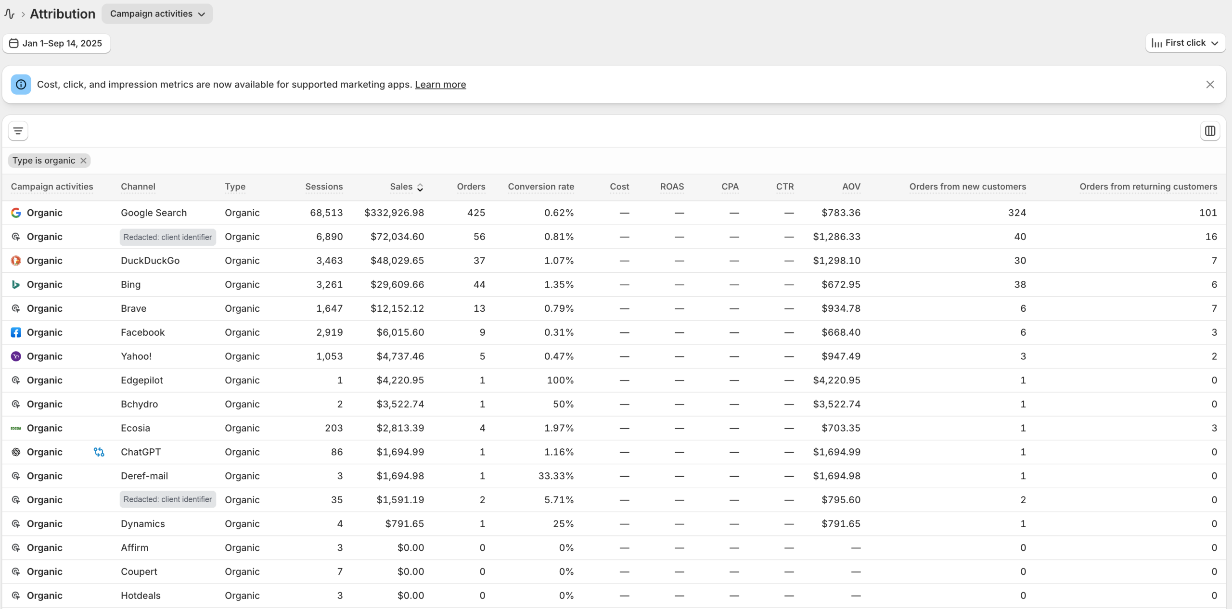1232x609 pixels.
Task: Click Orders from returning customers header
Action: tap(1148, 187)
